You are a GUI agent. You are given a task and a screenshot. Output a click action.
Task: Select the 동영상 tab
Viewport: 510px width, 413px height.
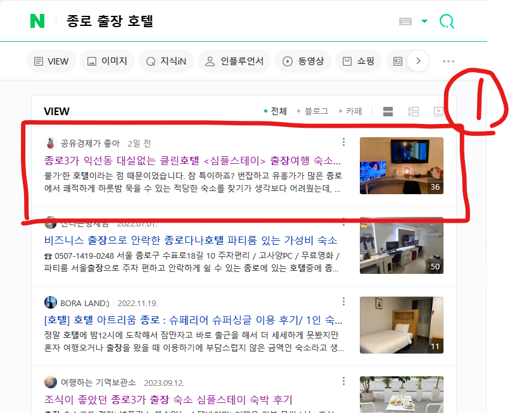click(303, 61)
